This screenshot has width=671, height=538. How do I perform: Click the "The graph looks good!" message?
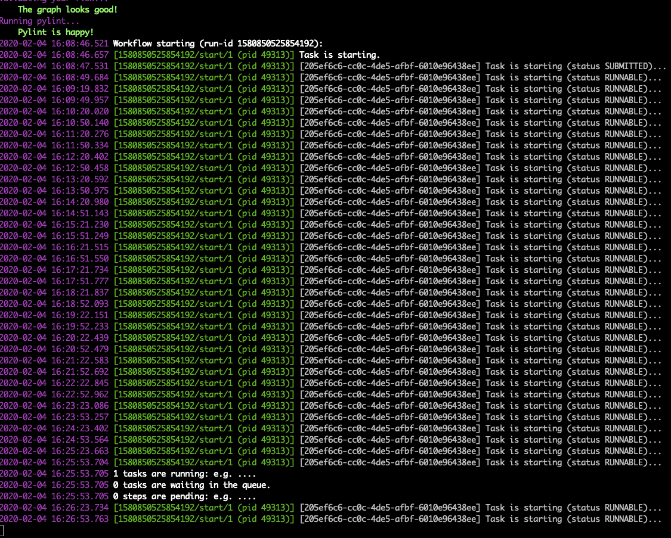[67, 10]
